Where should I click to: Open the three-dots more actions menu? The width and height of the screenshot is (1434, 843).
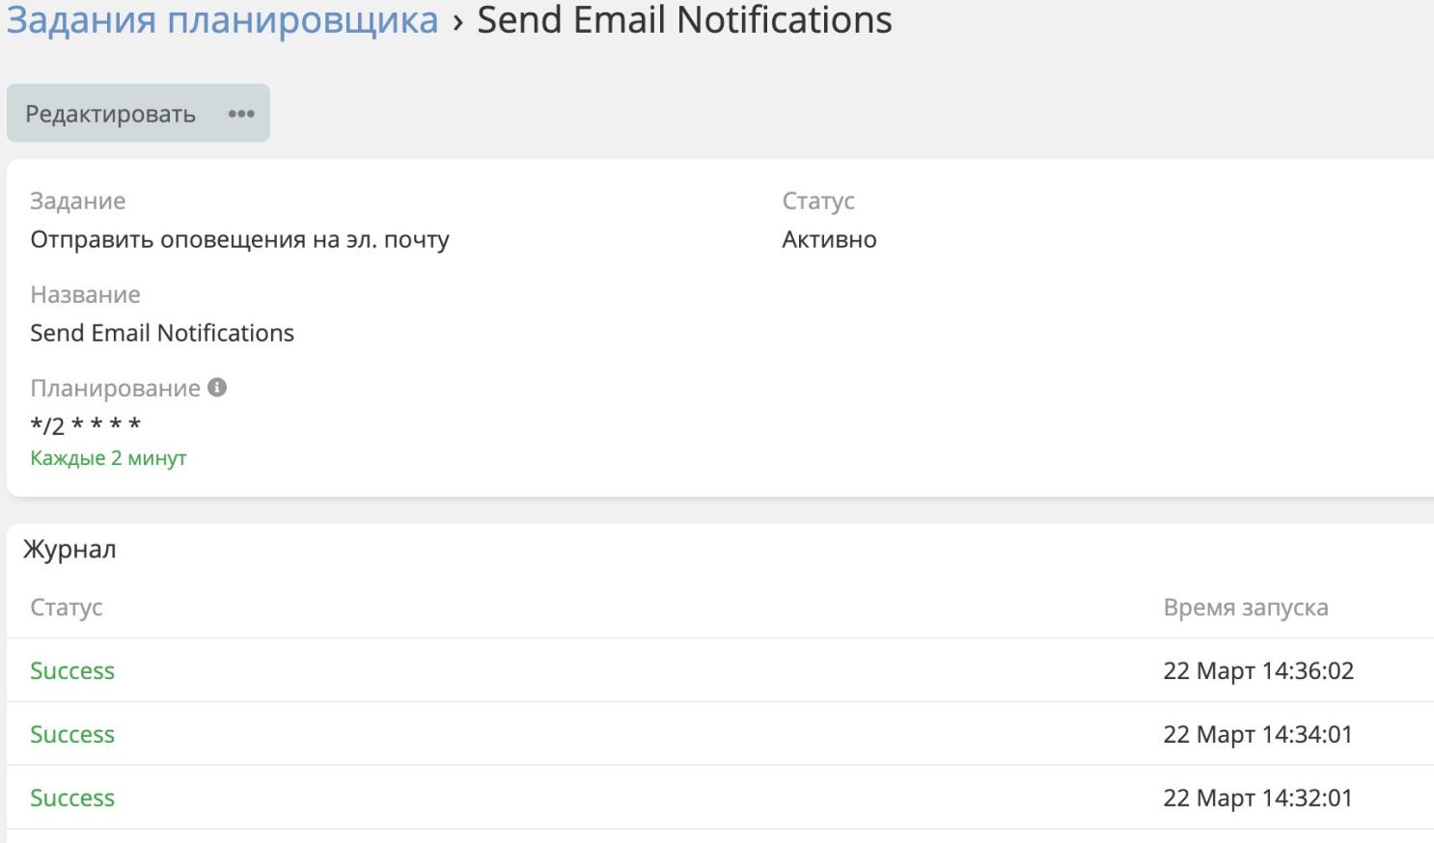click(x=241, y=114)
